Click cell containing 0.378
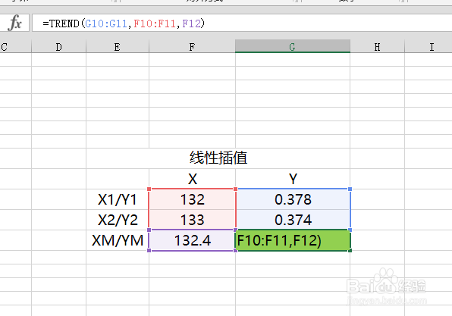This screenshot has width=452, height=316. pyautogui.click(x=293, y=199)
